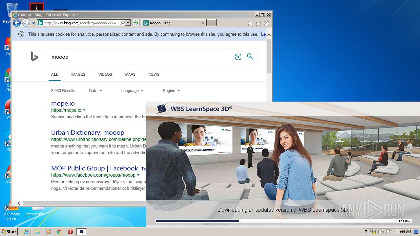Viewport: 420px width, 236px height.
Task: Expand the address bar autocomplete dropdown
Action: coord(128,23)
